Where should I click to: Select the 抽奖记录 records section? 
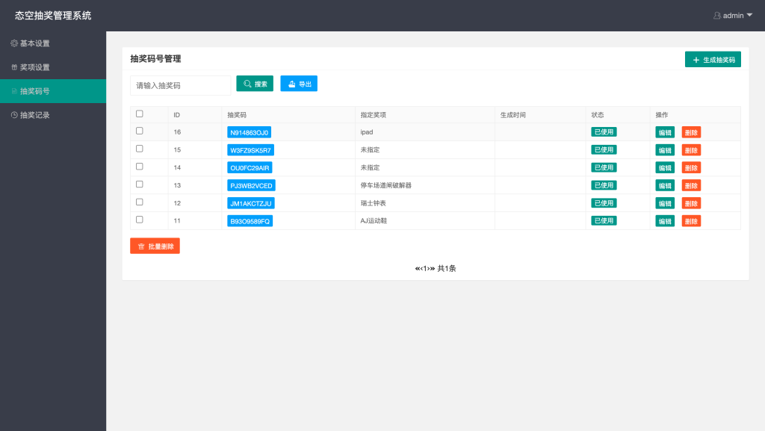click(39, 114)
